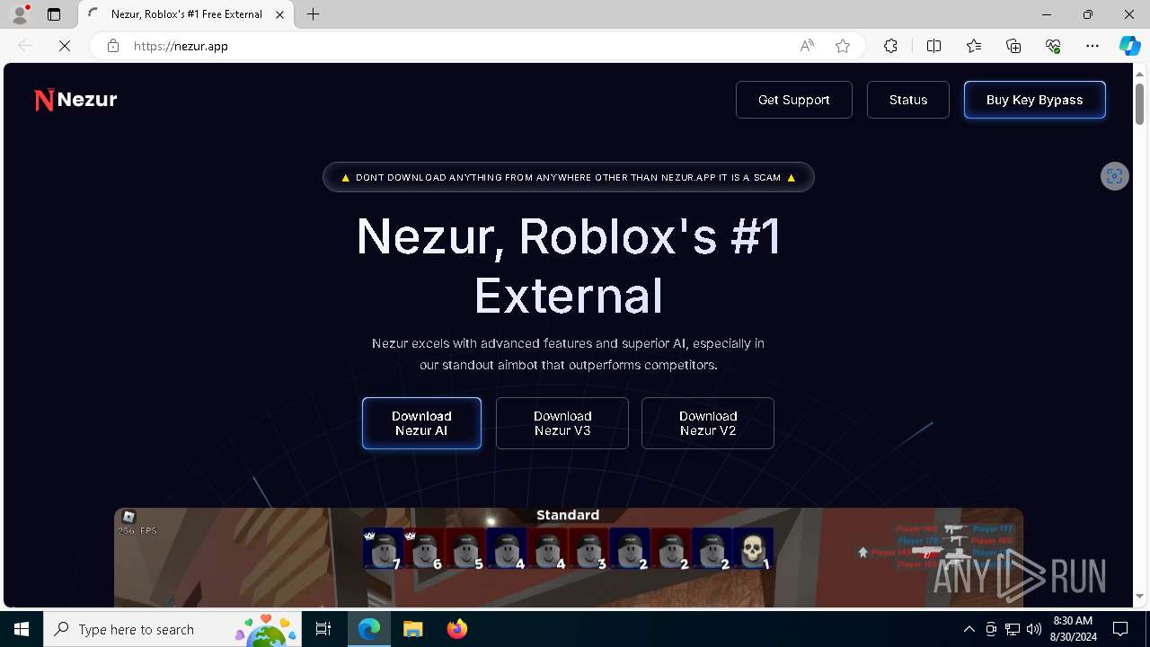The width and height of the screenshot is (1150, 647).
Task: Open a new tab with plus button
Action: (x=313, y=14)
